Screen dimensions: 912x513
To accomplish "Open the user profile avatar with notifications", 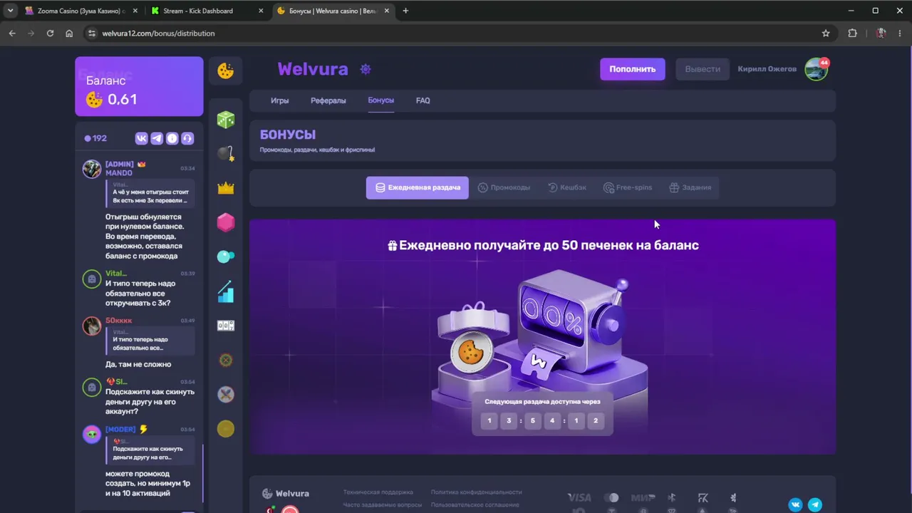I will pos(817,69).
